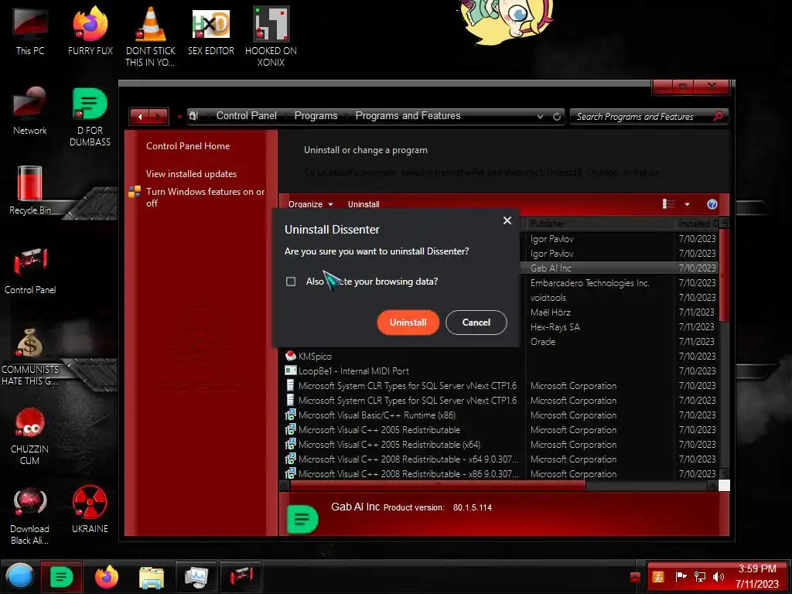The image size is (792, 594).
Task: Open the Recycle Bin desktop icon
Action: pyautogui.click(x=30, y=190)
